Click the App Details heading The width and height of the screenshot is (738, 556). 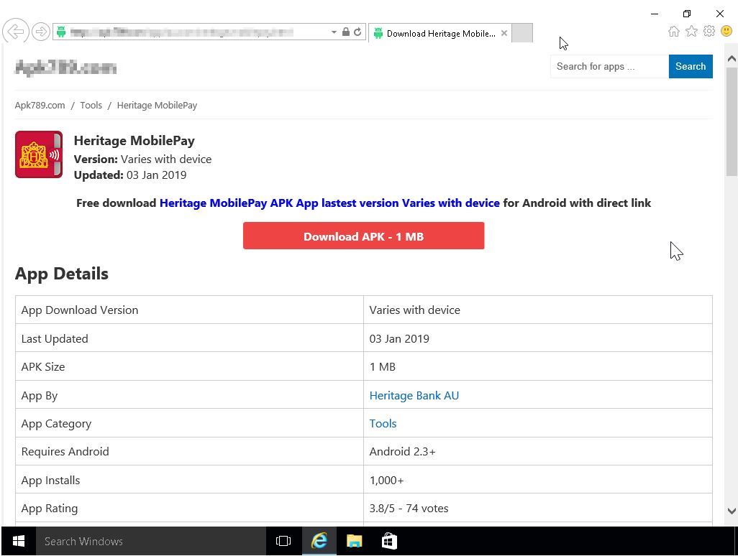tap(62, 274)
